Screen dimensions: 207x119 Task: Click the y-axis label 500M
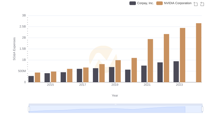tap(22, 71)
